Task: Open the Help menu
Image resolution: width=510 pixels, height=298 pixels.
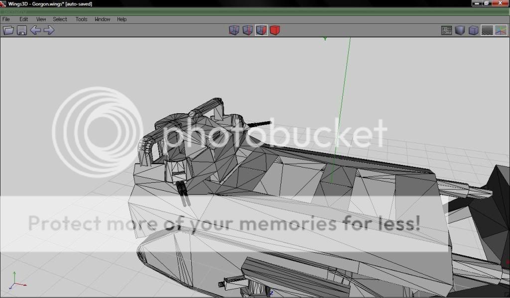Action: (122, 19)
